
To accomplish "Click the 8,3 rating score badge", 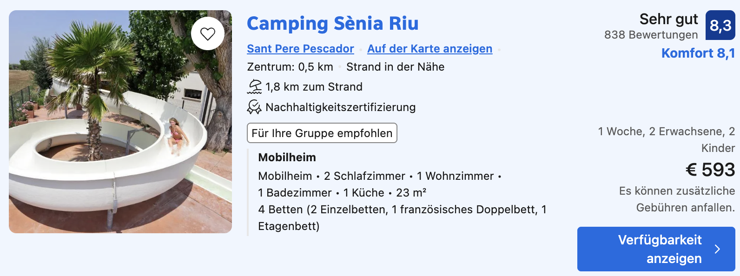I will tap(720, 25).
